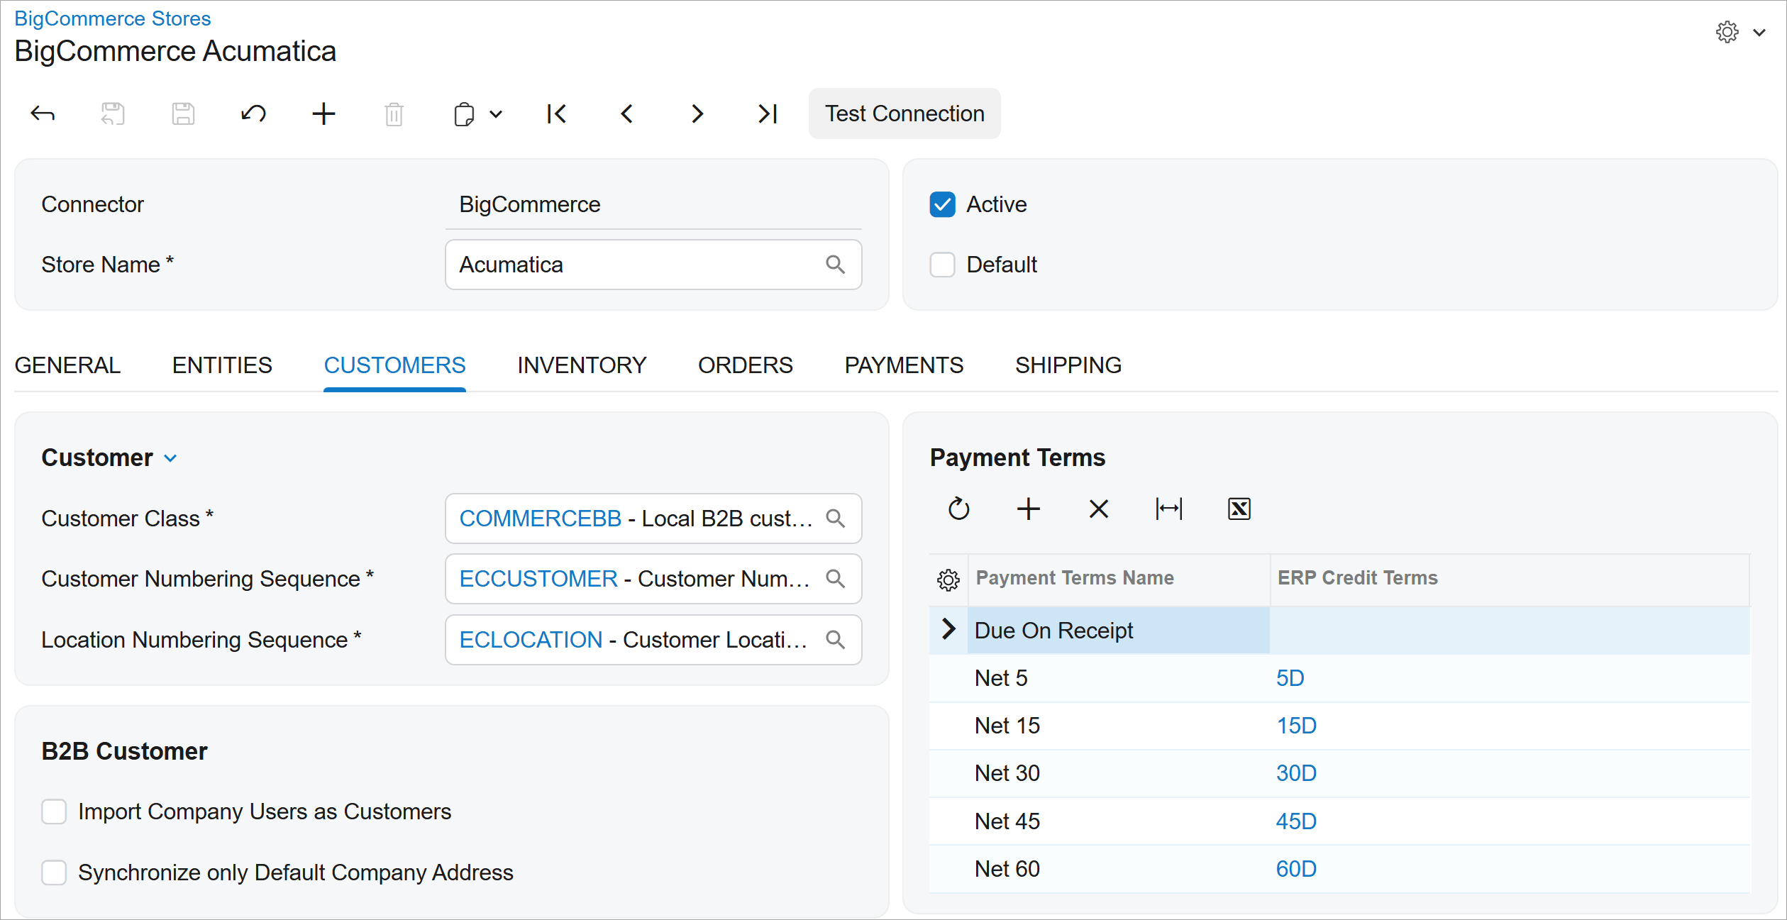Switch to the GENERAL tab

(67, 365)
